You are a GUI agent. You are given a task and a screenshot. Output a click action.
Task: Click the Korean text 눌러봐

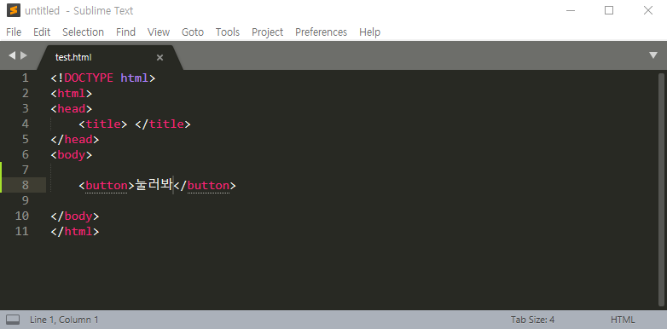pyautogui.click(x=154, y=186)
